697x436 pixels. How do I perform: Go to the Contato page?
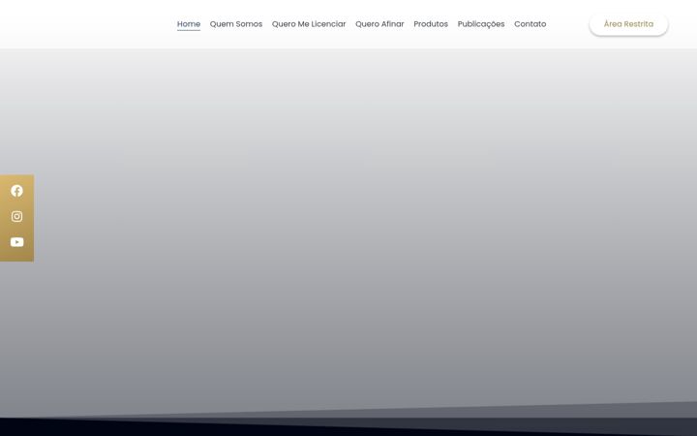(530, 24)
